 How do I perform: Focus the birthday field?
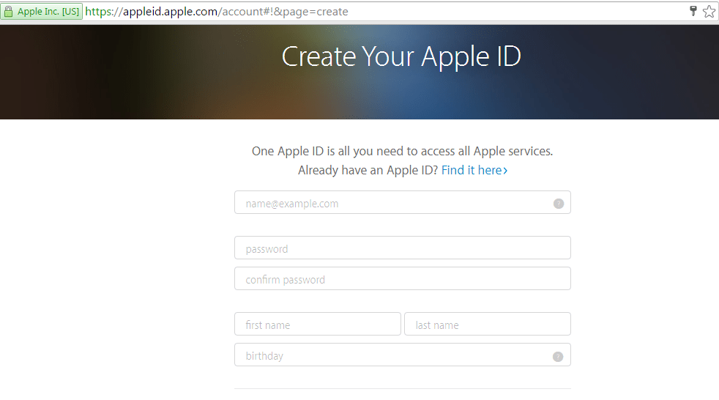(403, 355)
